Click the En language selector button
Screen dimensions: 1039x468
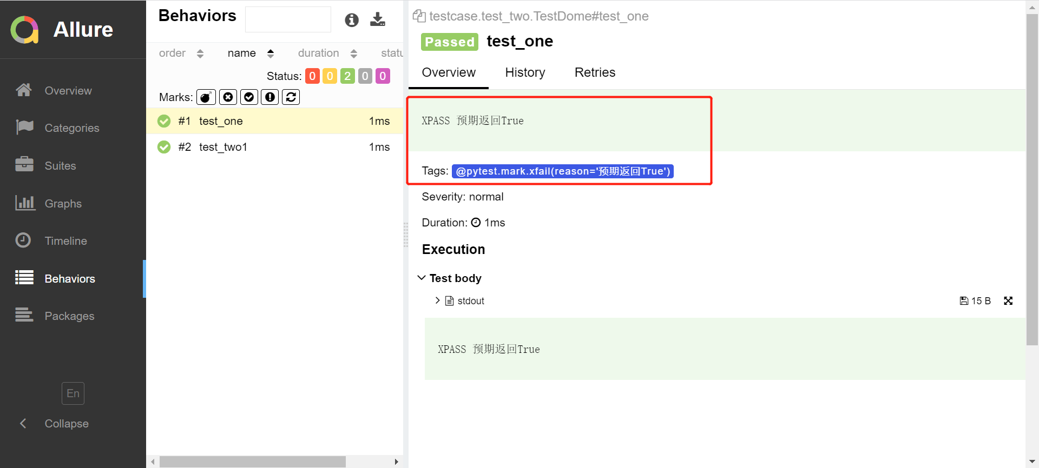click(x=73, y=393)
